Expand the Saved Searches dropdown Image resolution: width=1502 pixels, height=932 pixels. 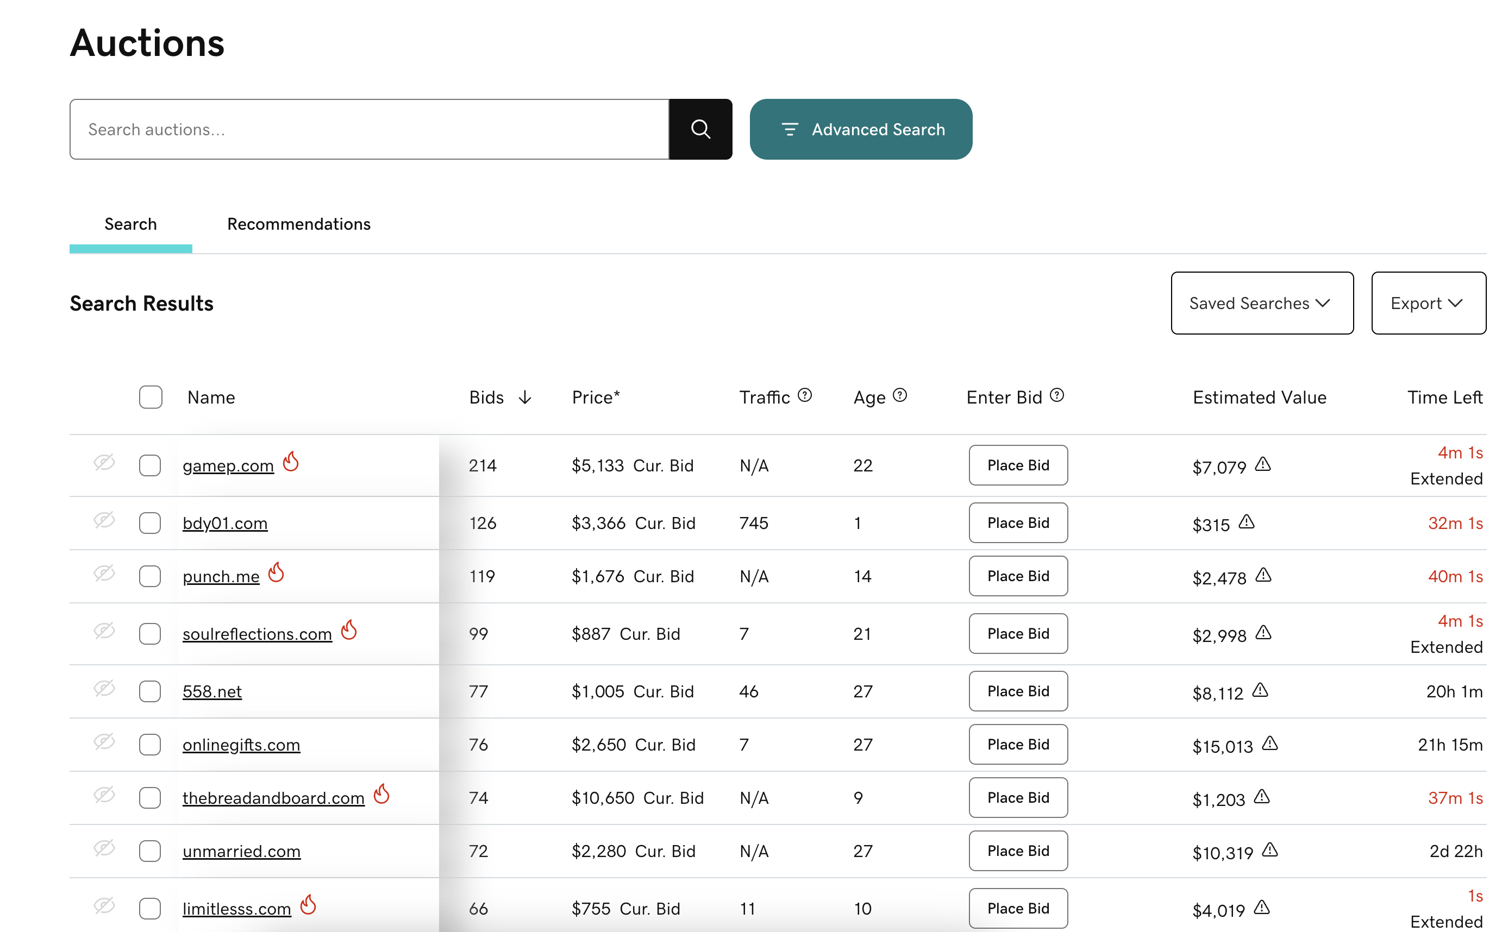click(x=1261, y=303)
